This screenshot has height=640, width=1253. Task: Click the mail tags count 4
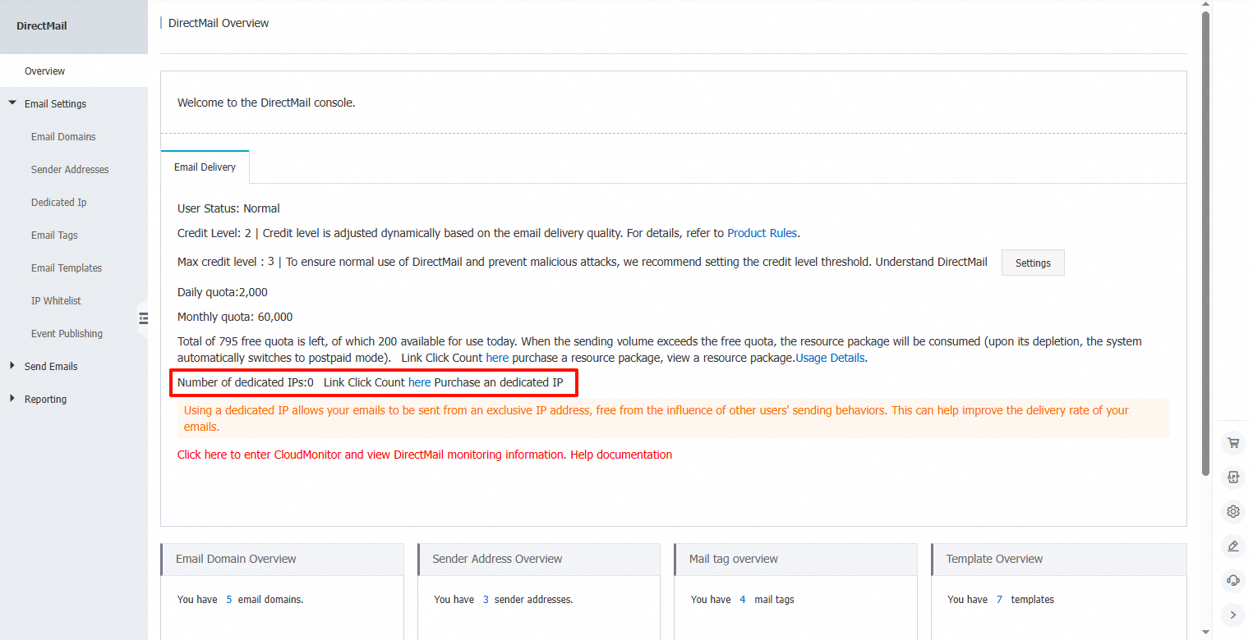(x=743, y=600)
